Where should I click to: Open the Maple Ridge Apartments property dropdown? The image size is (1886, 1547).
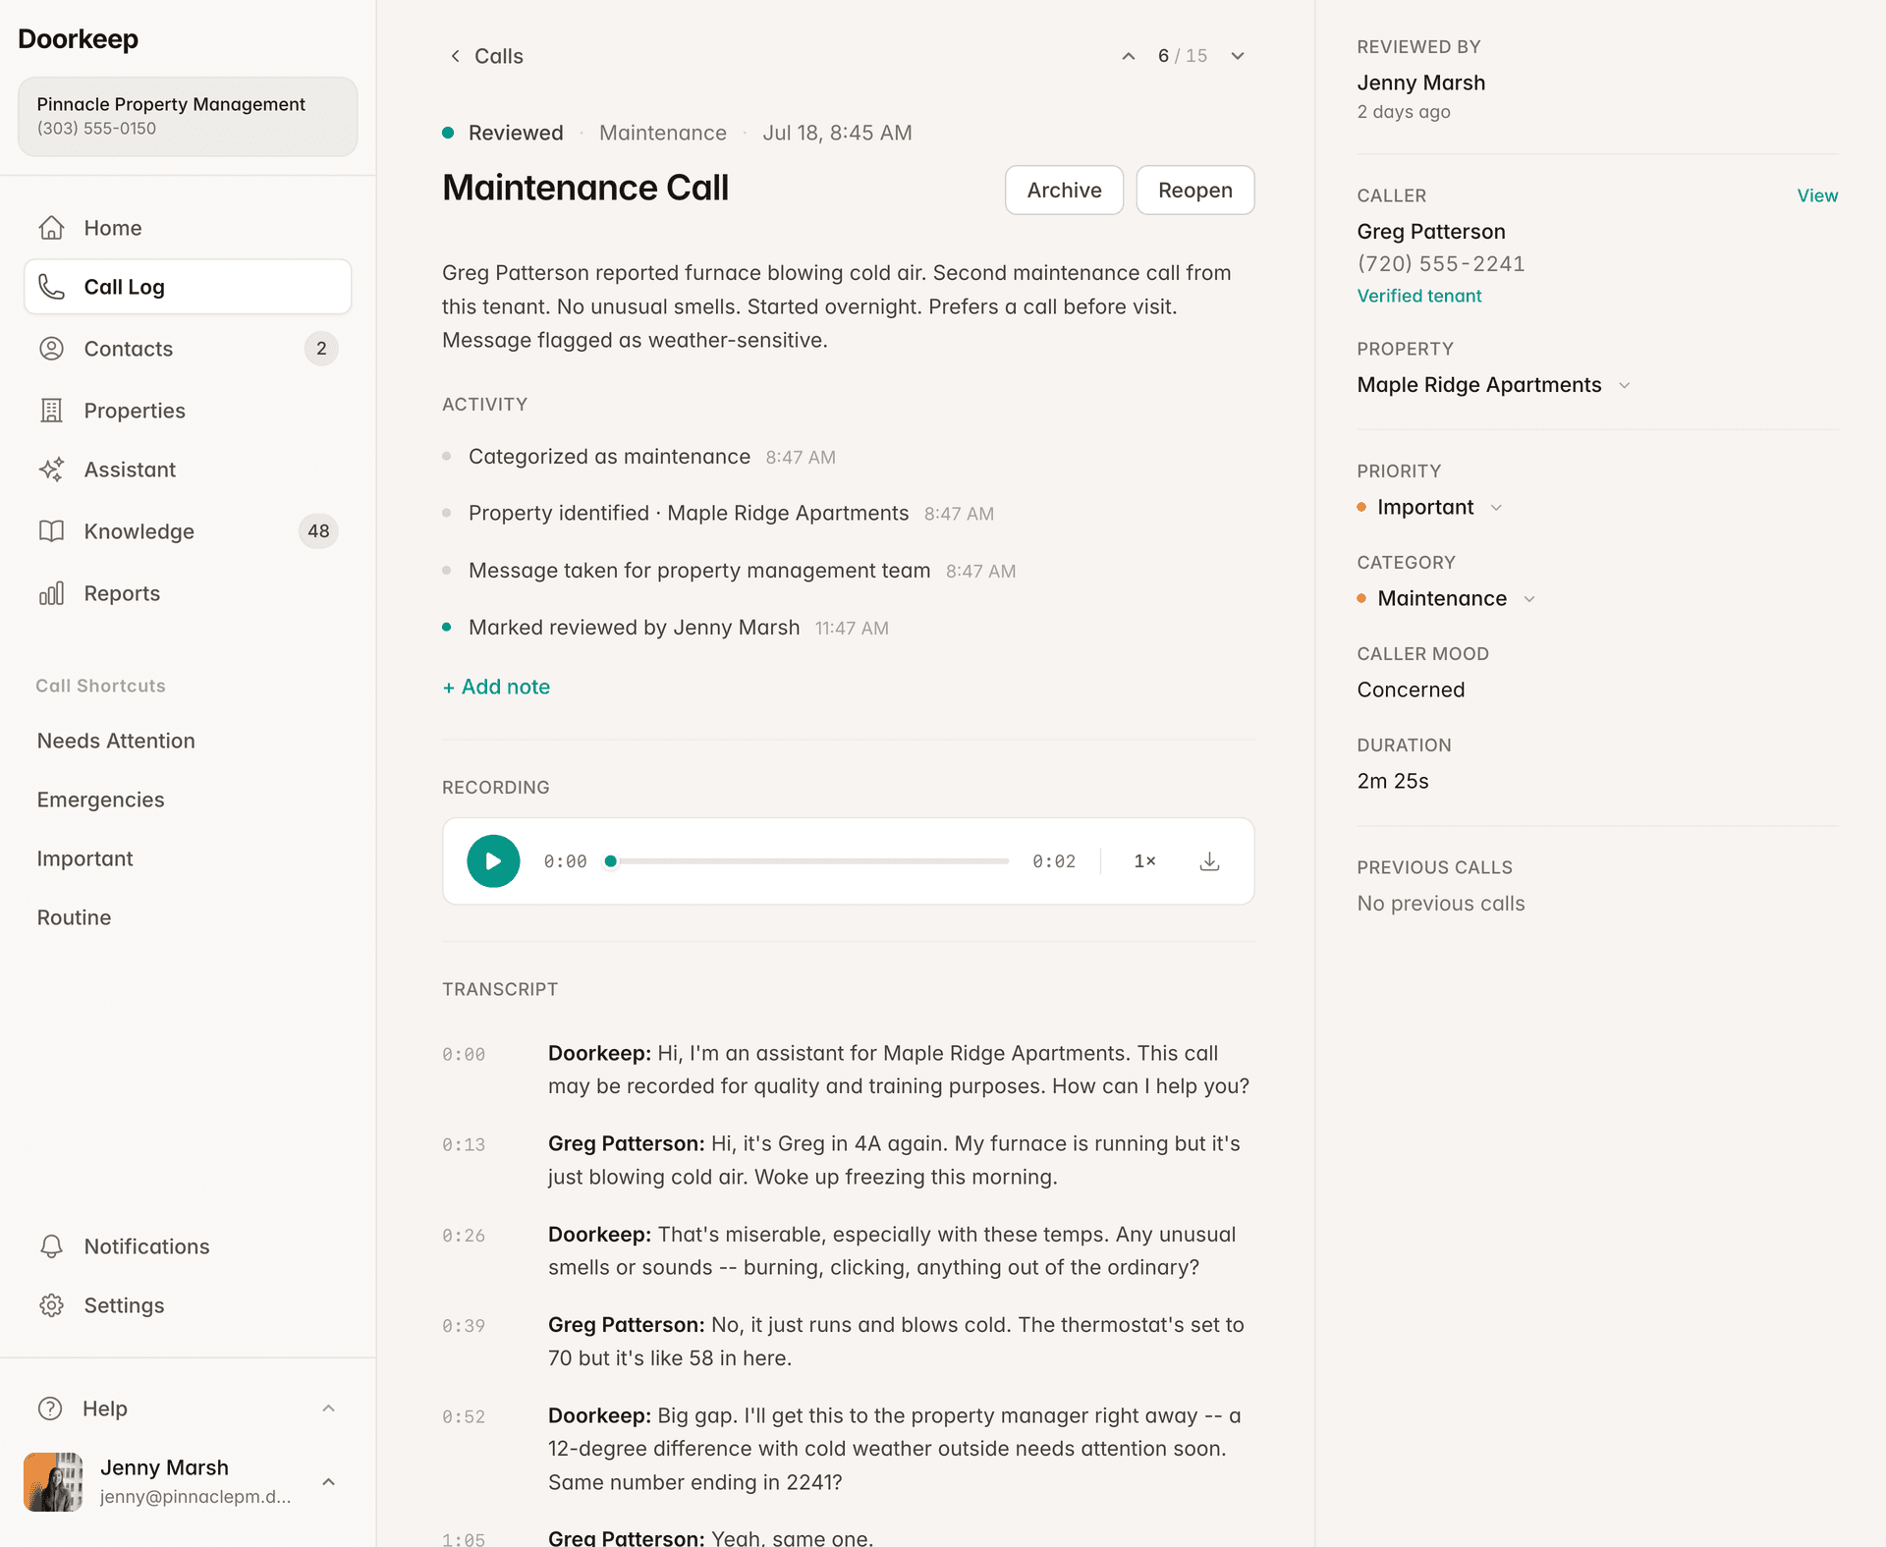1493,385
